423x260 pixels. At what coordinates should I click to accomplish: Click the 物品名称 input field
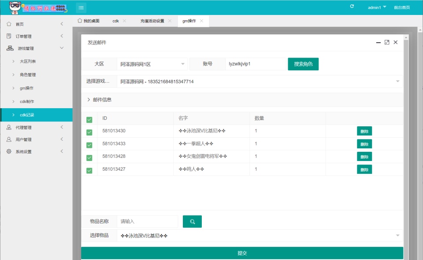pyautogui.click(x=148, y=221)
